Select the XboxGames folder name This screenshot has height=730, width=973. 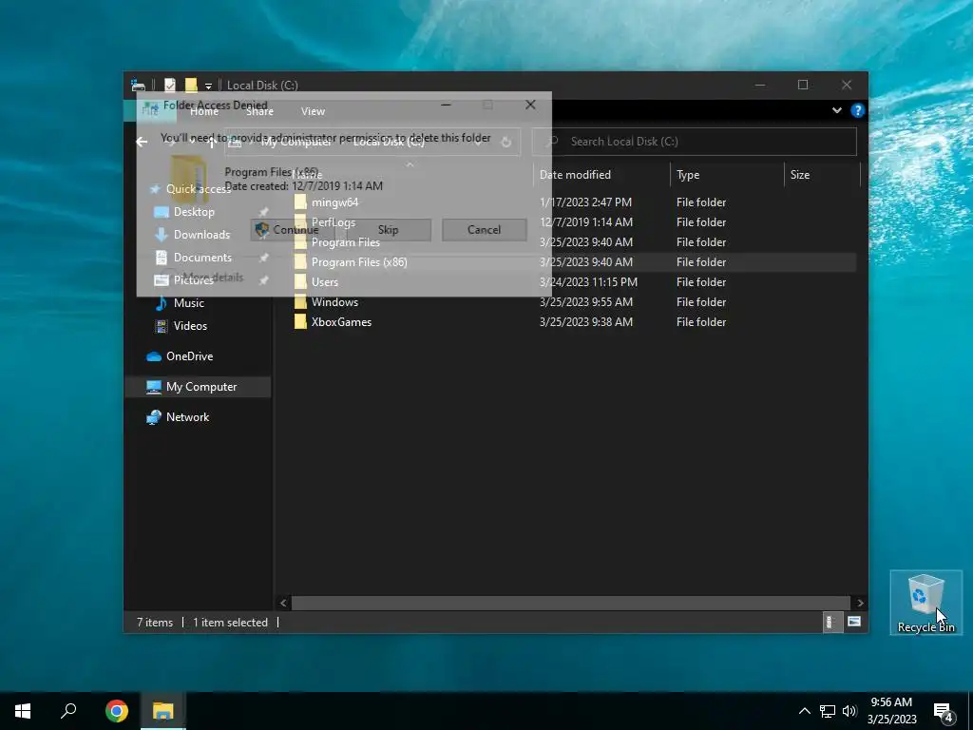click(x=341, y=321)
